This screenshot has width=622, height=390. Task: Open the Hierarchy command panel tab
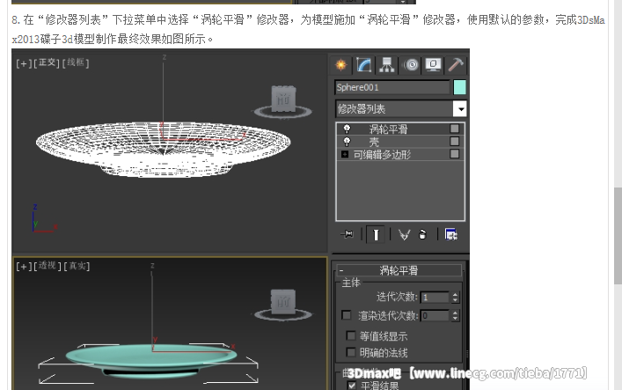point(386,65)
